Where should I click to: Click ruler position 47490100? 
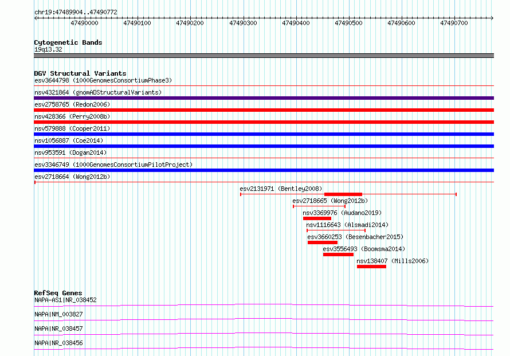[137, 23]
